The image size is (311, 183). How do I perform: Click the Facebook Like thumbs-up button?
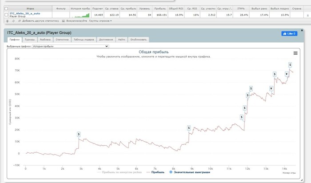pos(289,33)
